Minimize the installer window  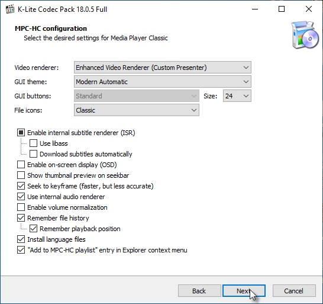(255, 9)
